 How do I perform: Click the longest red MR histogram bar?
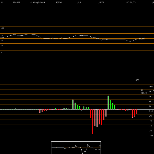point(93,122)
